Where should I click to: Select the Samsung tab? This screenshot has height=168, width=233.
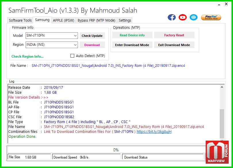[x=42, y=20]
